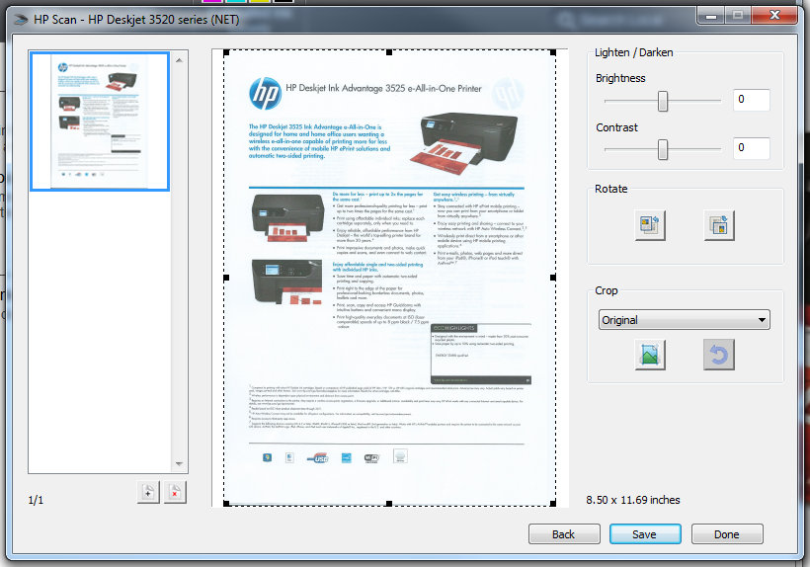Click the right-middle crop handle
The width and height of the screenshot is (810, 567).
553,278
